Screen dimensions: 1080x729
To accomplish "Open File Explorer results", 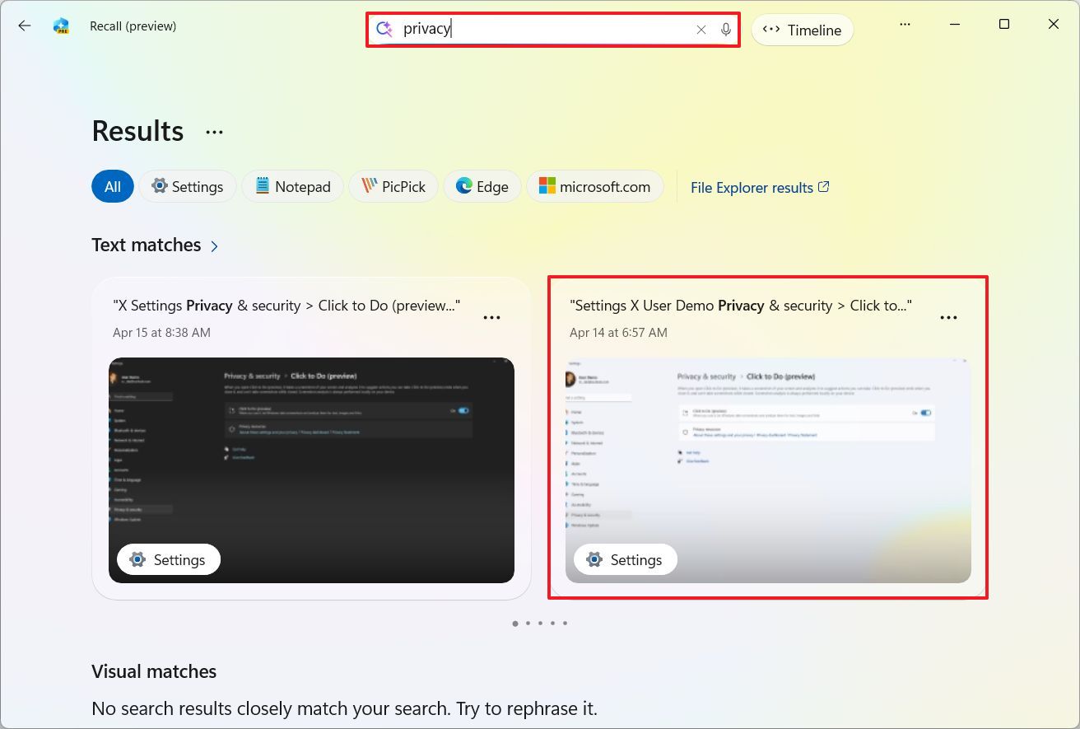I will [758, 187].
